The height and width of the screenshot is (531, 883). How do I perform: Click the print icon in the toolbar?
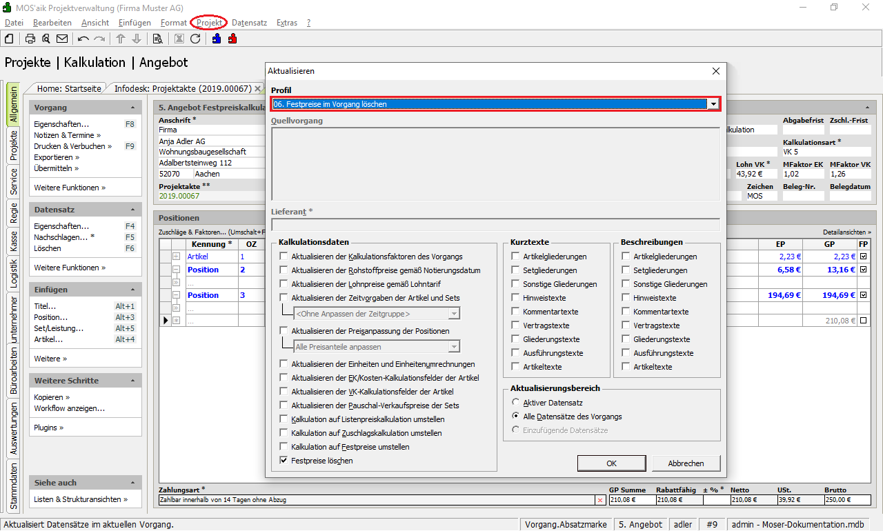30,39
